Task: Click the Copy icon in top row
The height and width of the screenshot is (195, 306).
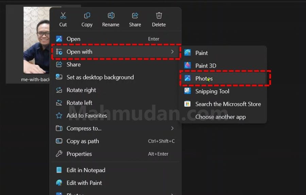Action: [87, 16]
